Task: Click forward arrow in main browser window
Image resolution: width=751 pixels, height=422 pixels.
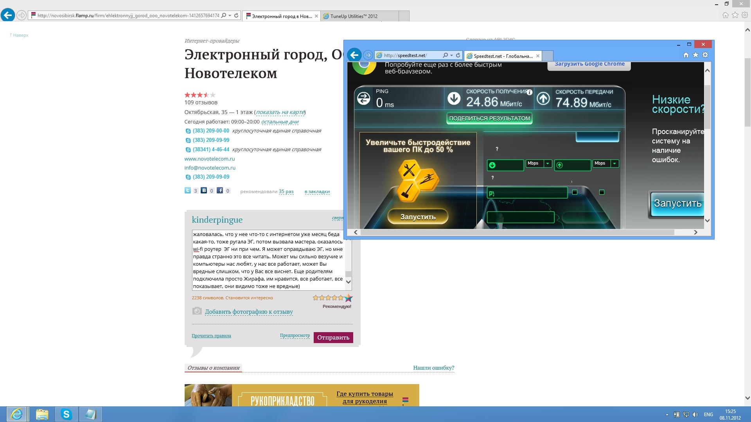Action: [x=22, y=16]
